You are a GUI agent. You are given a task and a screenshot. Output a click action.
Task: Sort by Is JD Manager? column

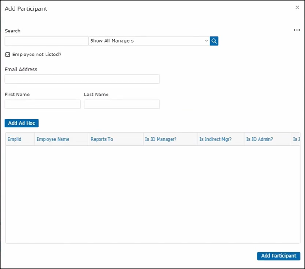tap(161, 139)
